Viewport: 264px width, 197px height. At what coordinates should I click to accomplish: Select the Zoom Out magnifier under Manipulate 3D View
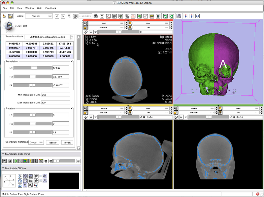(x=36, y=181)
